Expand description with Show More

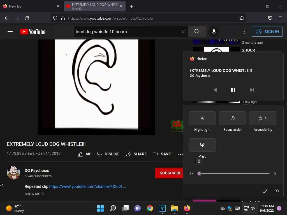pos(34,194)
